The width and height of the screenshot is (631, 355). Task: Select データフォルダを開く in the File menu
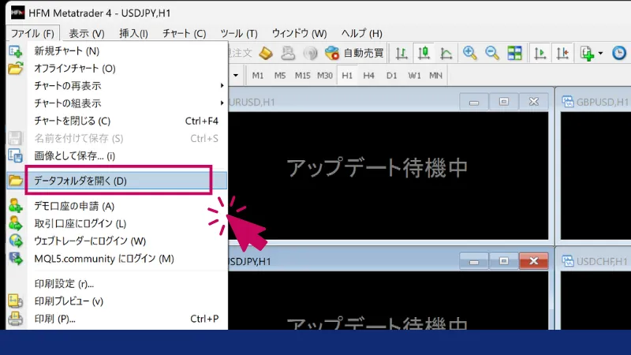(118, 181)
